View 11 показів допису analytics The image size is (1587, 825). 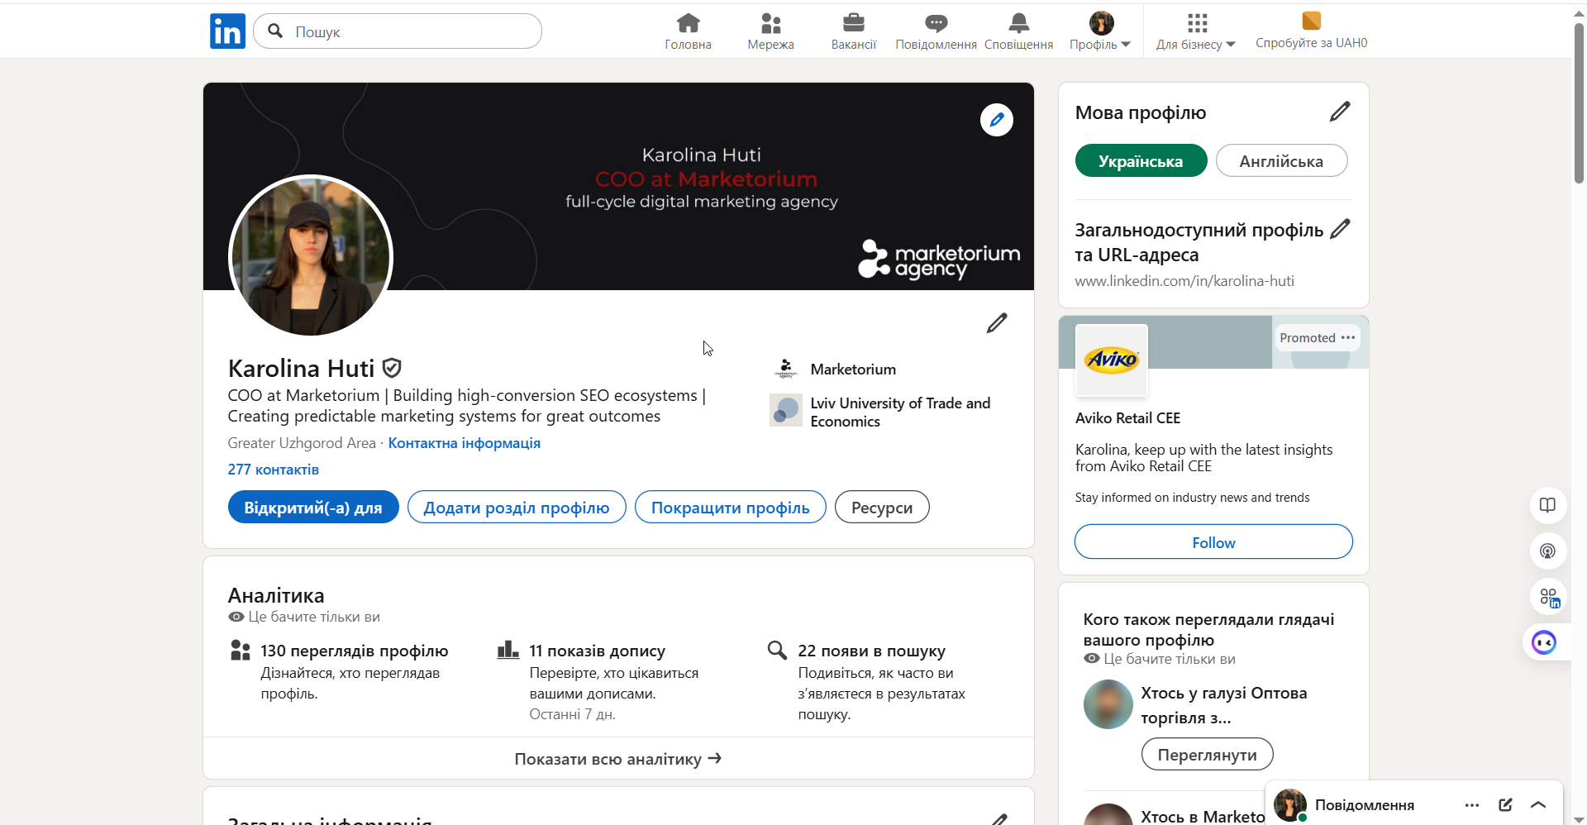click(598, 651)
